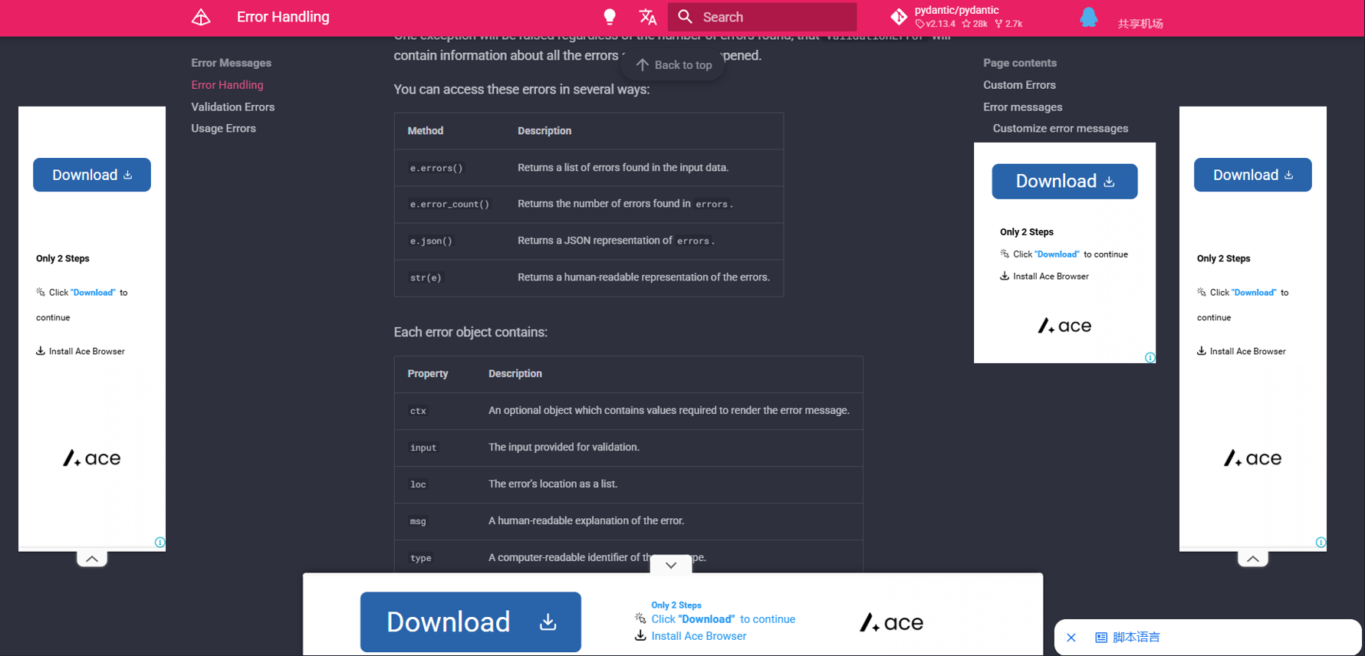The height and width of the screenshot is (656, 1365).
Task: Close the 脚本语言 popup with X
Action: [x=1071, y=638]
